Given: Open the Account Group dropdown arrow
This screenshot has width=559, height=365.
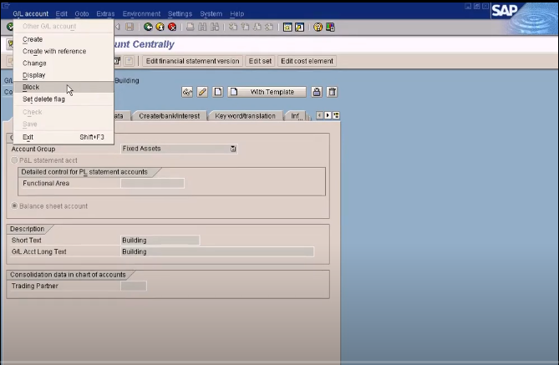Looking at the screenshot, I should [233, 149].
